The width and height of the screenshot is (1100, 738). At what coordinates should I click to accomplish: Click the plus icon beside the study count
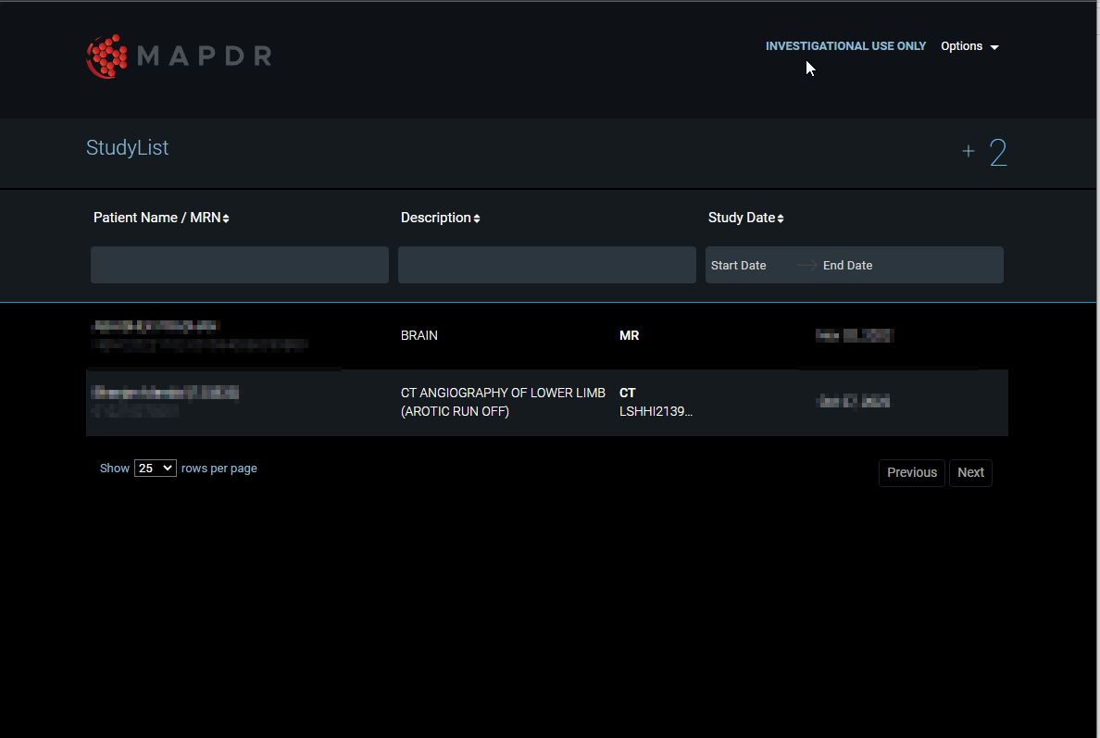969,151
